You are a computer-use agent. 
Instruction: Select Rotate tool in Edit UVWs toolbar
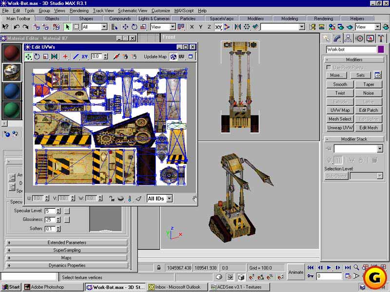coord(37,56)
